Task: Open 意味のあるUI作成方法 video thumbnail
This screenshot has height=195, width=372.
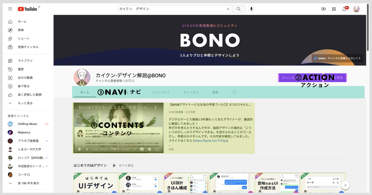Action: click(x=277, y=183)
